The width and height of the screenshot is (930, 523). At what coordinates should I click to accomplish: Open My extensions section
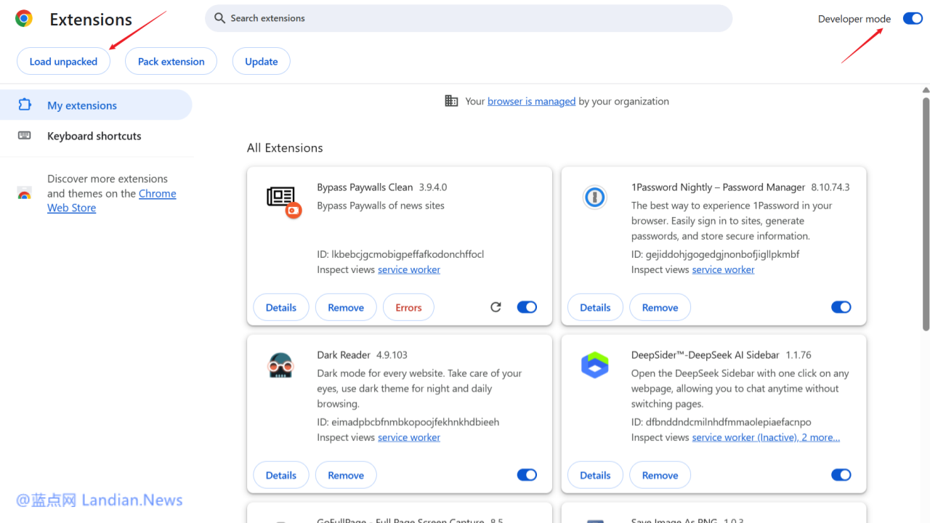(x=96, y=105)
